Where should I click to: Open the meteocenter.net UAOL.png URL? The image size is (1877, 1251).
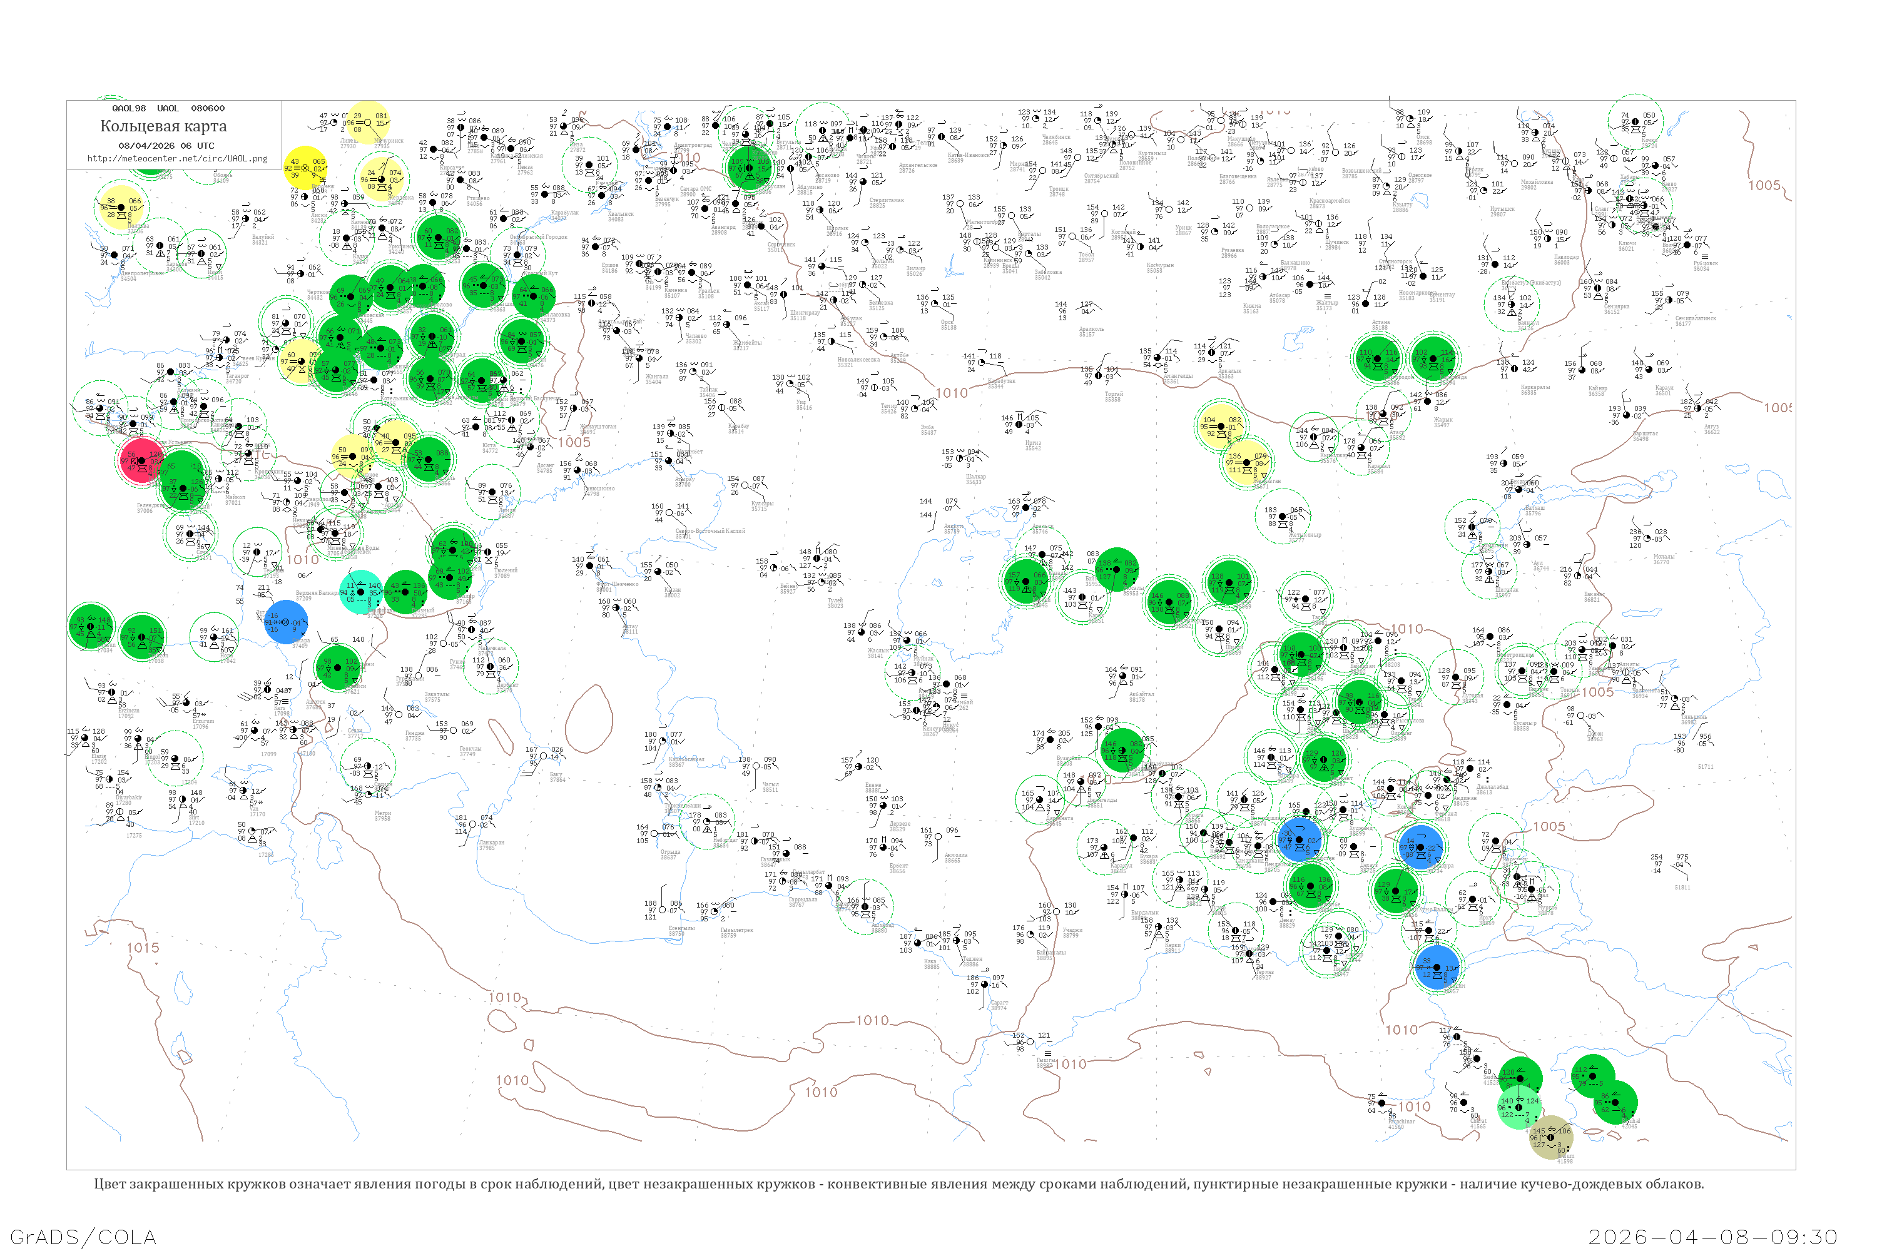tap(176, 158)
